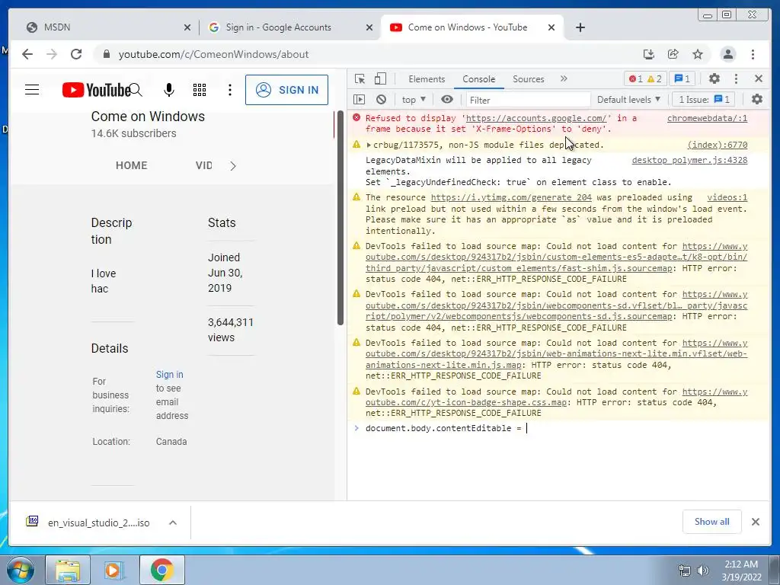Click the address bar URL
Viewport: 780px width, 585px height.
[213, 54]
